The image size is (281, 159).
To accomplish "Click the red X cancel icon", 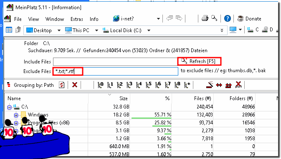I will 75,85.
